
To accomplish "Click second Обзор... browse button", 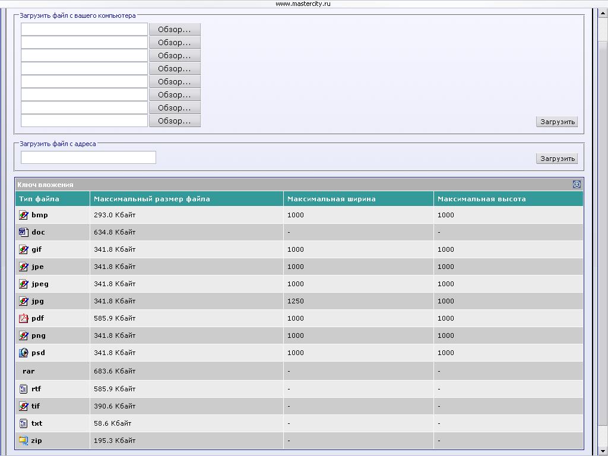I will click(x=175, y=42).
